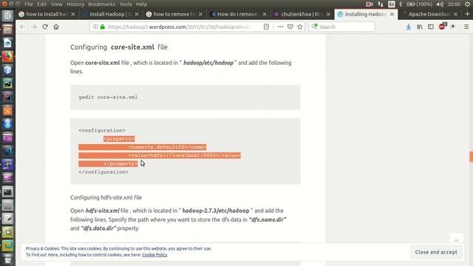Image resolution: width=473 pixels, height=266 pixels.
Task: Click the page's vertical scrollbar thumb
Action: [472, 157]
